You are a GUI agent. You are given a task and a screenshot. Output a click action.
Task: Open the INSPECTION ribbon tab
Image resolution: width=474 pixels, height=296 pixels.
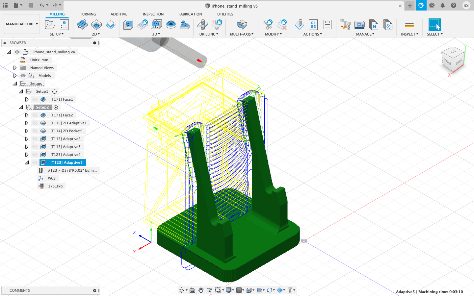pyautogui.click(x=153, y=14)
